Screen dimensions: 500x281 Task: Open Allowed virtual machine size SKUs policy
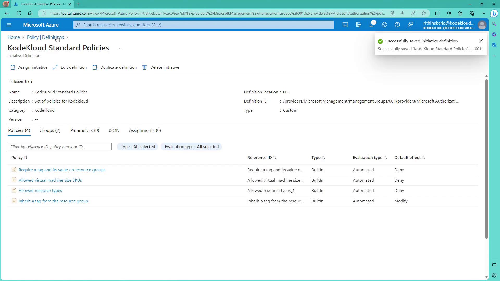50,180
